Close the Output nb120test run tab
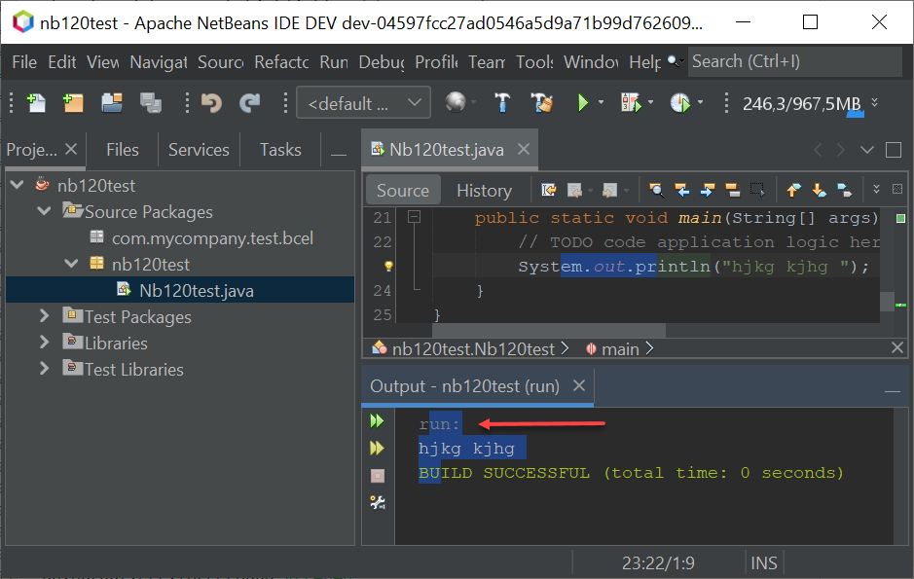914x579 pixels. 578,385
